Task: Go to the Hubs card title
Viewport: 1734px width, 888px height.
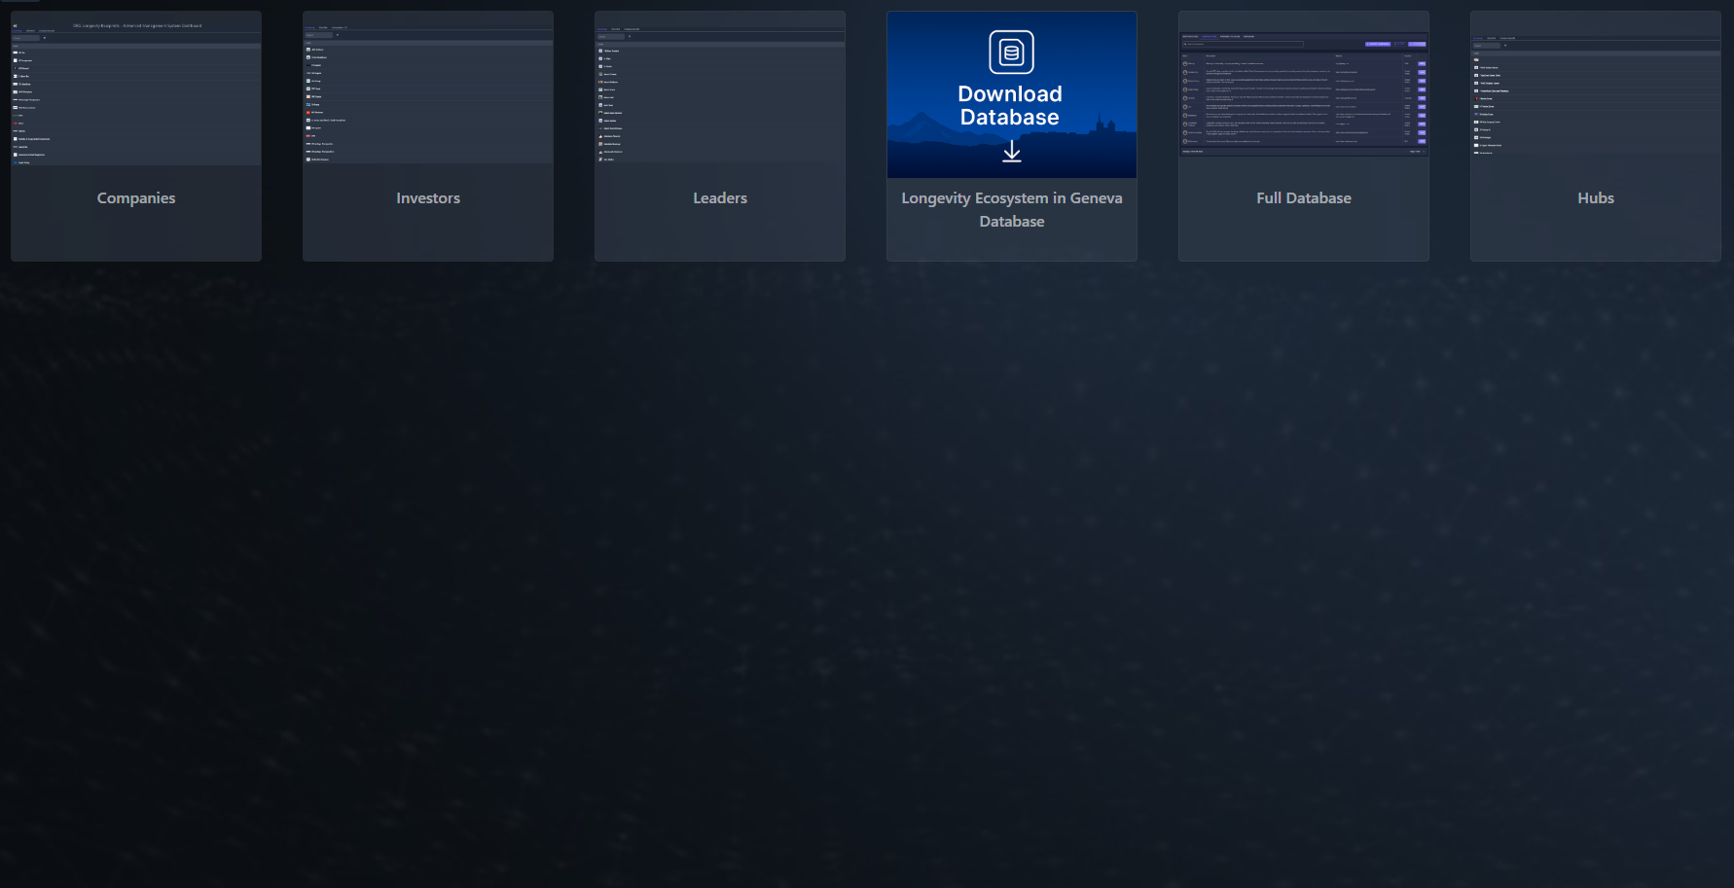Action: 1595,197
